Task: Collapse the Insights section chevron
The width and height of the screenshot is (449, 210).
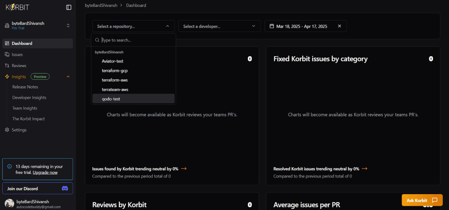Action: pos(68,77)
